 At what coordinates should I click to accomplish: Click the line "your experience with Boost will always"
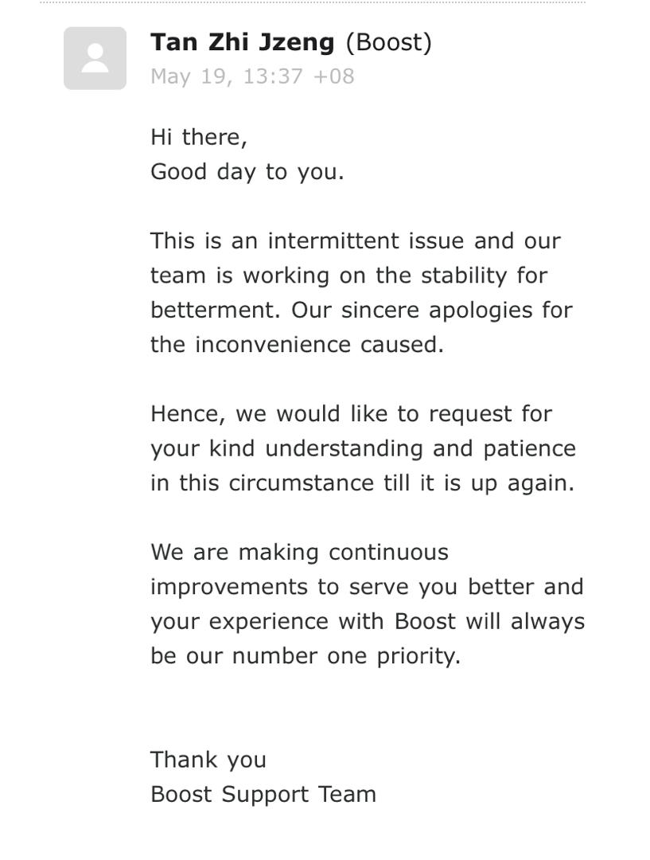(x=367, y=621)
